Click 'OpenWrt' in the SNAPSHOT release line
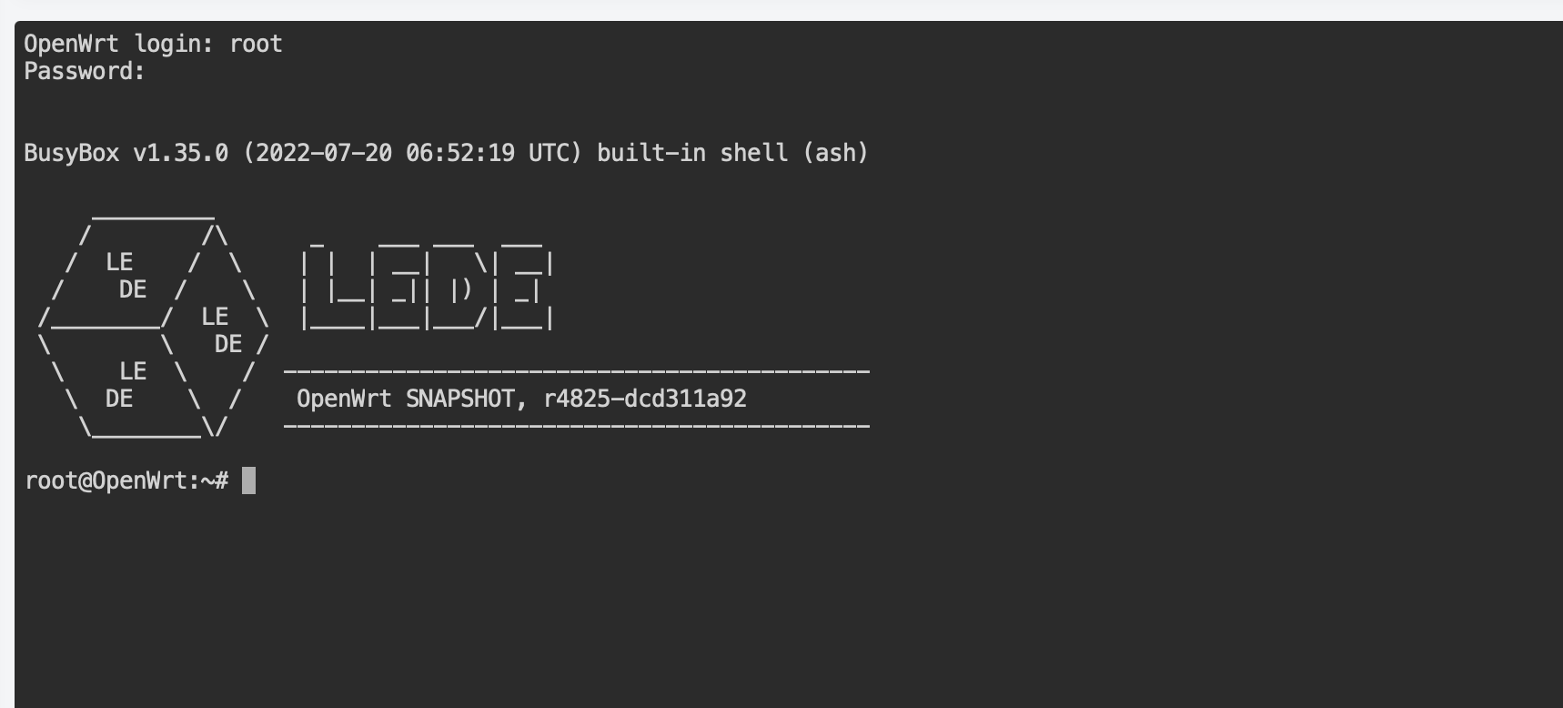Image resolution: width=1563 pixels, height=708 pixels. (344, 399)
